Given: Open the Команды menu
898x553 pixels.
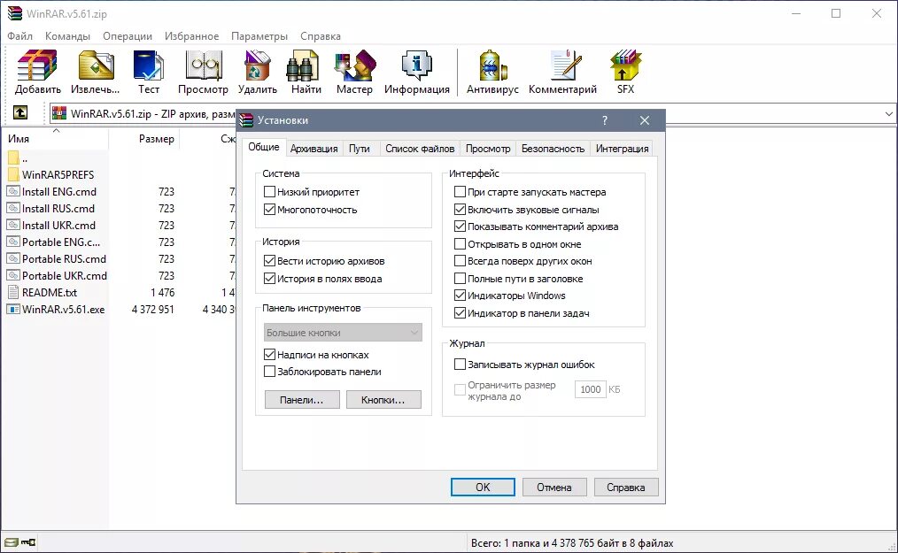Looking at the screenshot, I should tap(67, 36).
